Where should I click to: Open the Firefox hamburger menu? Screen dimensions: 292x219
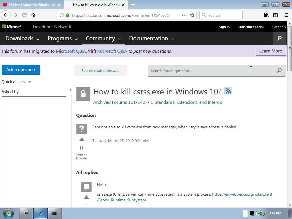point(287,15)
